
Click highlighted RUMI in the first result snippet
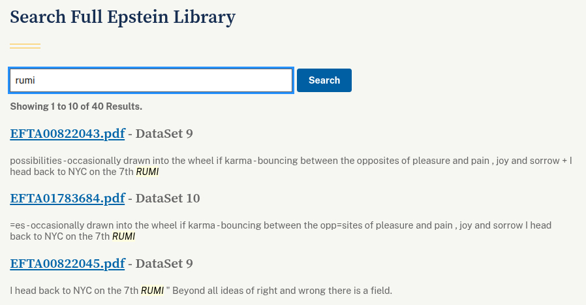147,172
